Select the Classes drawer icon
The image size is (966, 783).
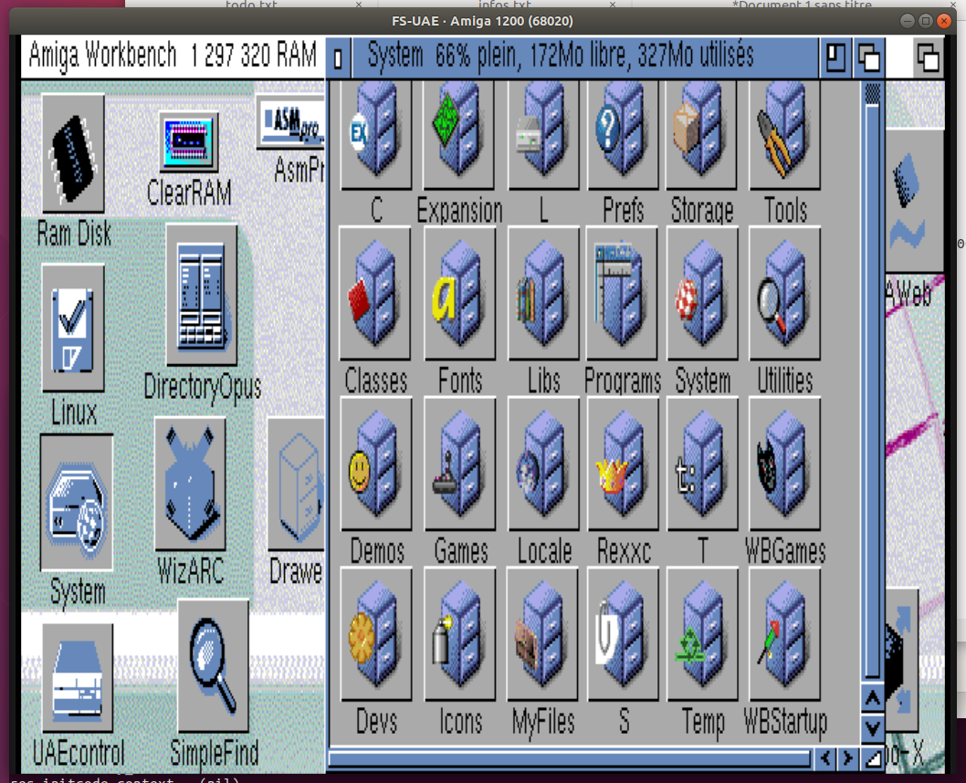375,293
